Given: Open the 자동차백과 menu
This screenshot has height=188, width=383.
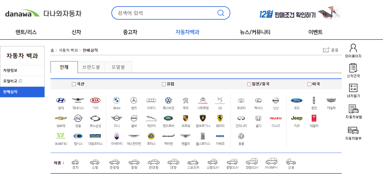Looking at the screenshot, I should click(x=187, y=32).
